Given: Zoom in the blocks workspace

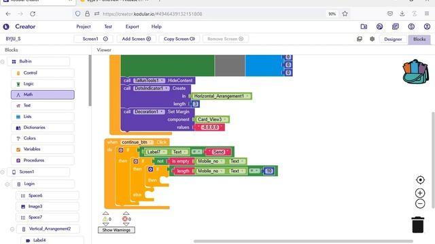Looking at the screenshot, I should tap(420, 192).
